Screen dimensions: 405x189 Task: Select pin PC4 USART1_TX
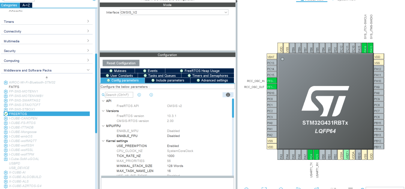click(x=311, y=155)
